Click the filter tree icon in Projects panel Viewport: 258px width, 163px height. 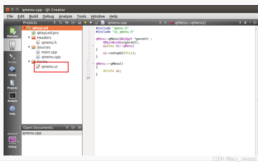pyautogui.click(x=60, y=22)
